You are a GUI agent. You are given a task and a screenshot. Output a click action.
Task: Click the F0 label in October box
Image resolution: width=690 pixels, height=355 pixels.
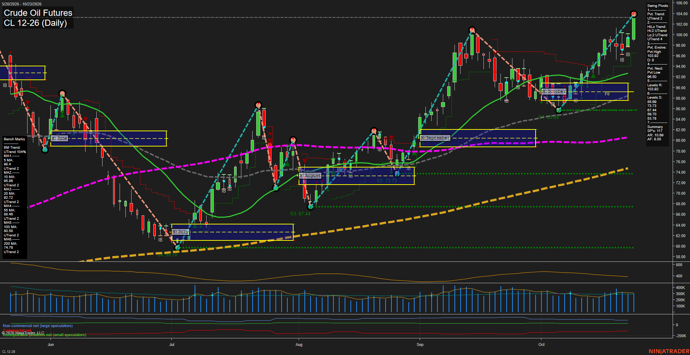coord(607,94)
